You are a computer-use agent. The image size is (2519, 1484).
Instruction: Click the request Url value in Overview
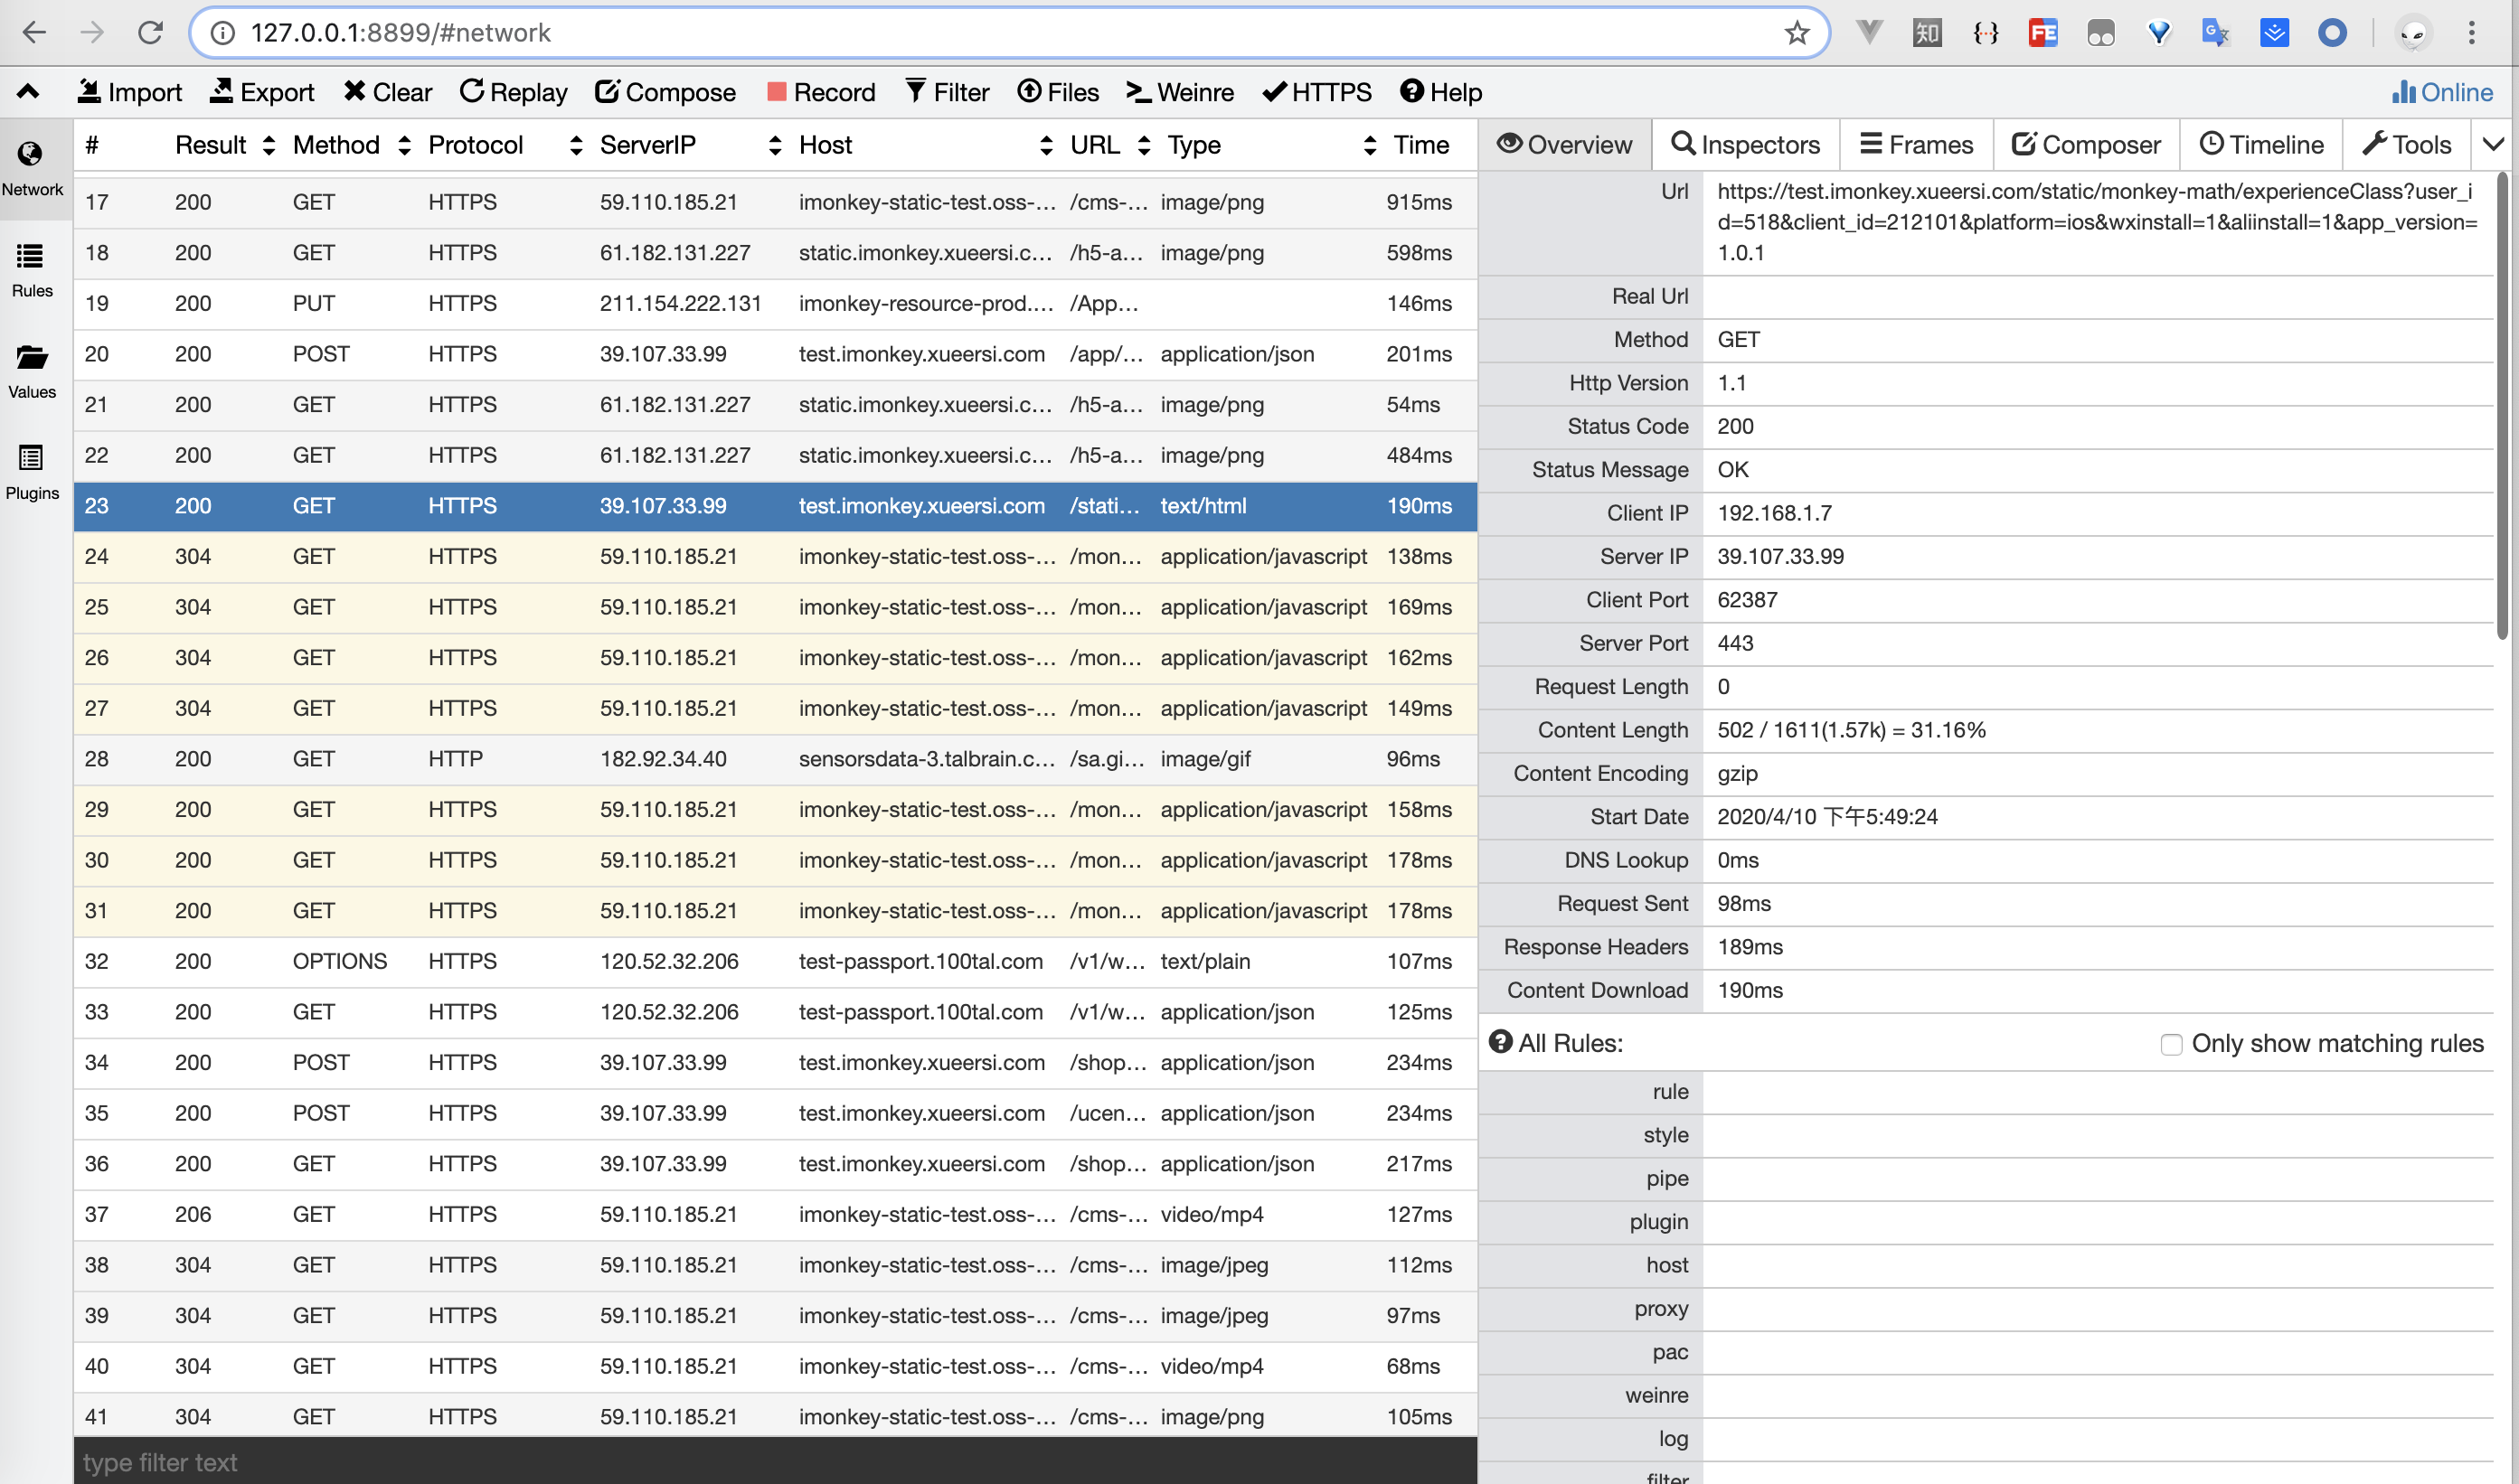[x=2097, y=222]
